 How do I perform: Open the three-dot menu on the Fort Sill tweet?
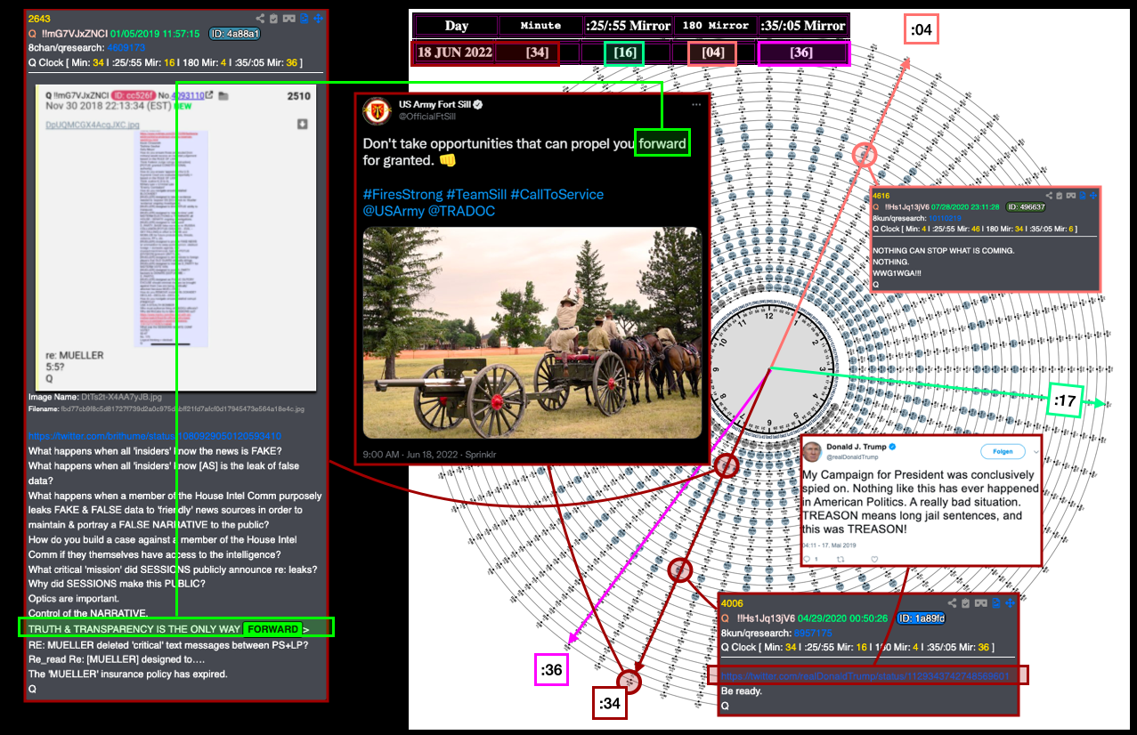click(695, 105)
